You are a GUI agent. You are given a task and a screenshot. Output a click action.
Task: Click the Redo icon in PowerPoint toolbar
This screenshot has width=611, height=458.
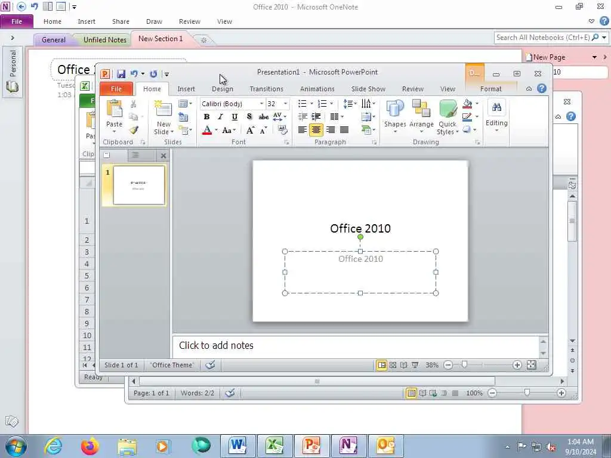pyautogui.click(x=153, y=73)
